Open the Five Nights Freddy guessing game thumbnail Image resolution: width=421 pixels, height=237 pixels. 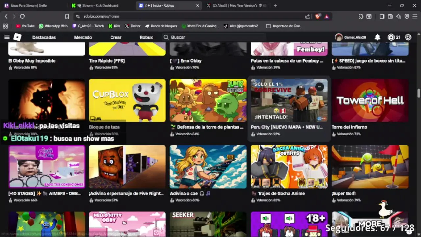point(127,167)
